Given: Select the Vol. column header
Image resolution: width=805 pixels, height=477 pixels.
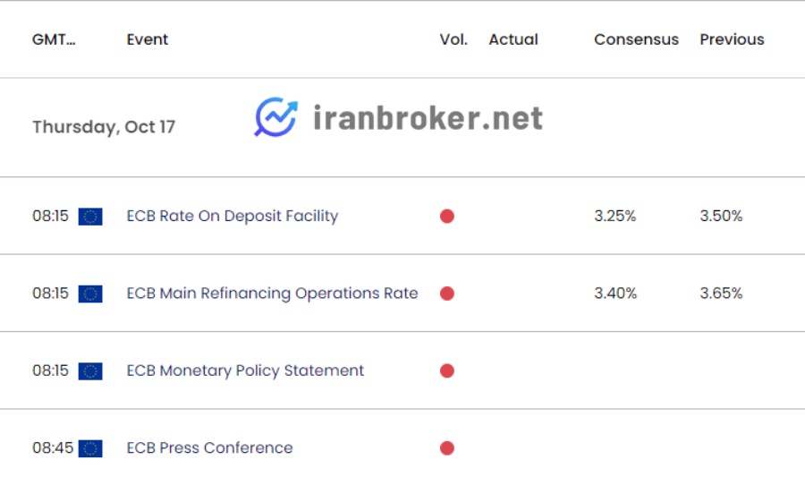Looking at the screenshot, I should [x=453, y=39].
